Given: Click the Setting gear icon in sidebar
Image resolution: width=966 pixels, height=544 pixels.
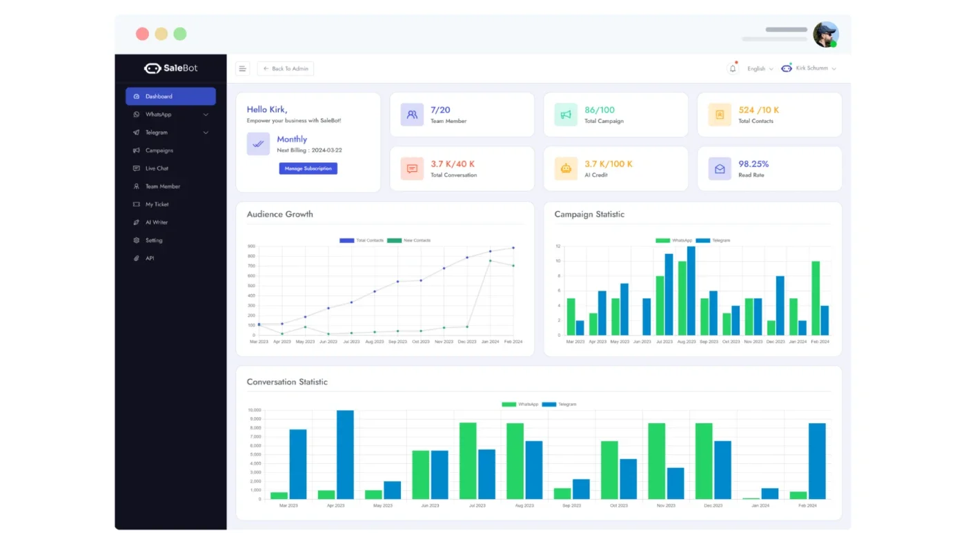Looking at the screenshot, I should click(x=137, y=240).
